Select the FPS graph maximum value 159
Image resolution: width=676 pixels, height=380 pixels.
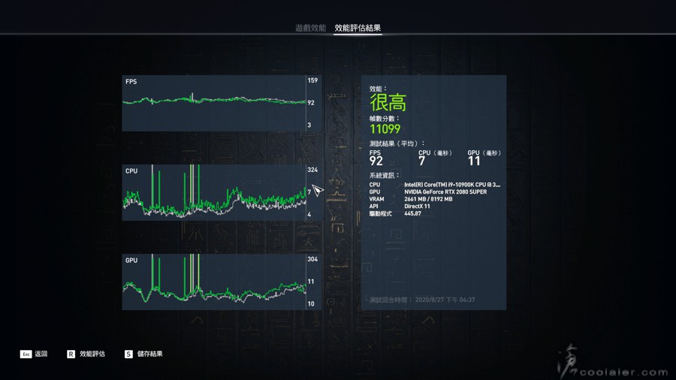pyautogui.click(x=312, y=80)
